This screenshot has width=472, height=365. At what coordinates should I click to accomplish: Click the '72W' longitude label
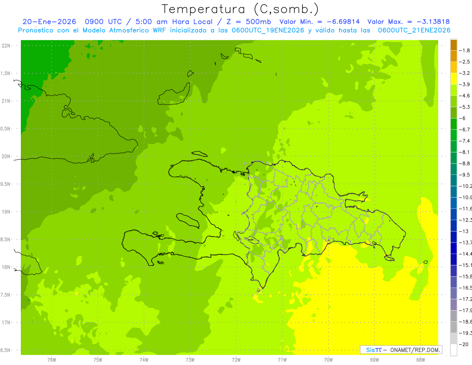click(x=236, y=359)
